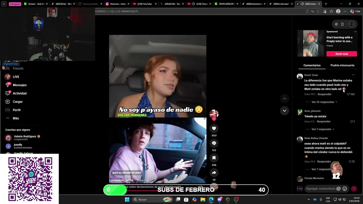Open Edge Chat copilot button
This screenshot has height=204, width=363.
[355, 11]
